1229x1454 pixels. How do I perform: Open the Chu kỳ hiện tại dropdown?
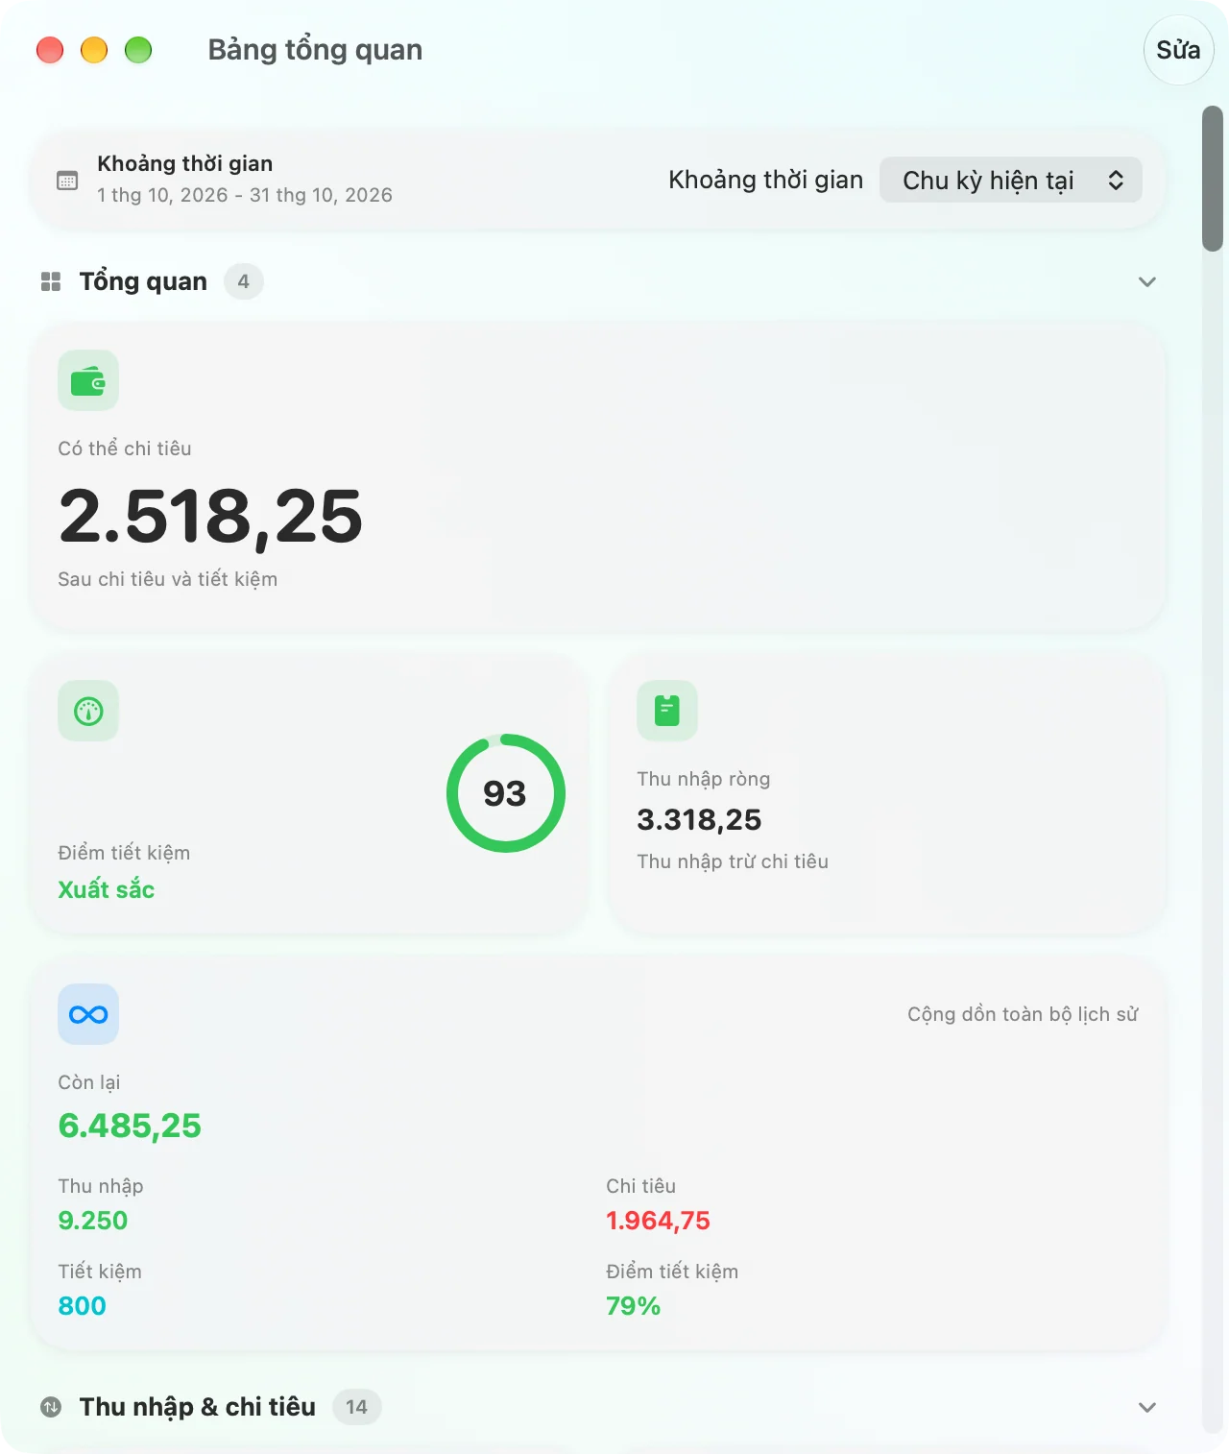click(x=1011, y=180)
